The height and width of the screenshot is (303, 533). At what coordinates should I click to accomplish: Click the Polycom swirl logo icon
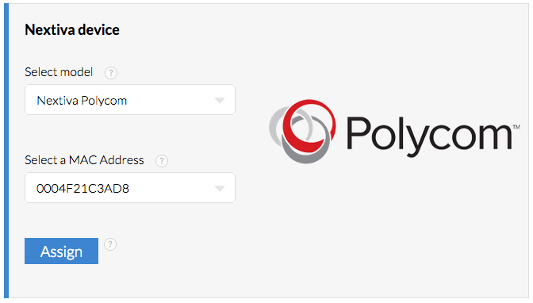pyautogui.click(x=302, y=131)
